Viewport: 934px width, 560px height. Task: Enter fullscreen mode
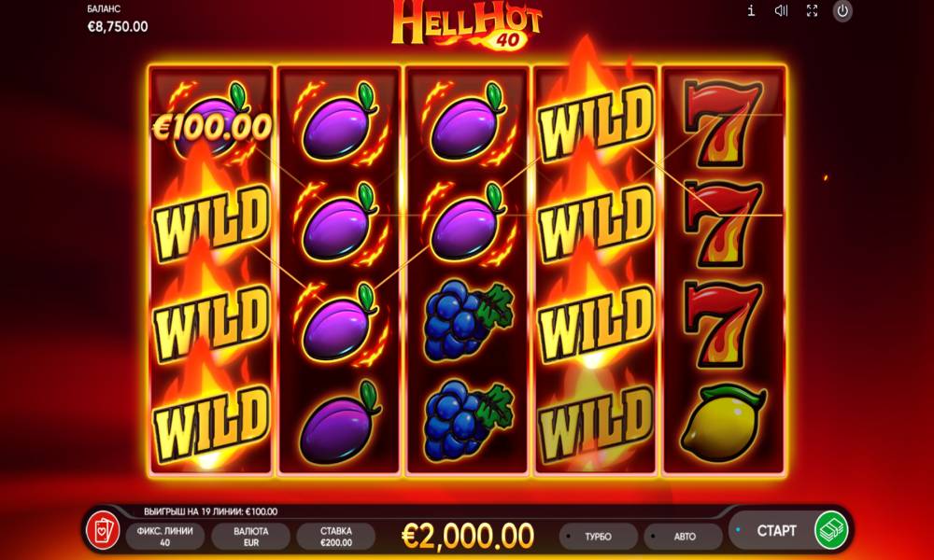tap(812, 10)
